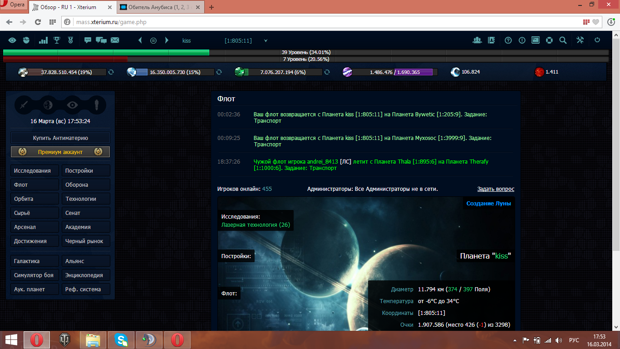Click the empire pie-chart icon in top toolbar
This screenshot has height=349, width=620.
pyautogui.click(x=27, y=40)
